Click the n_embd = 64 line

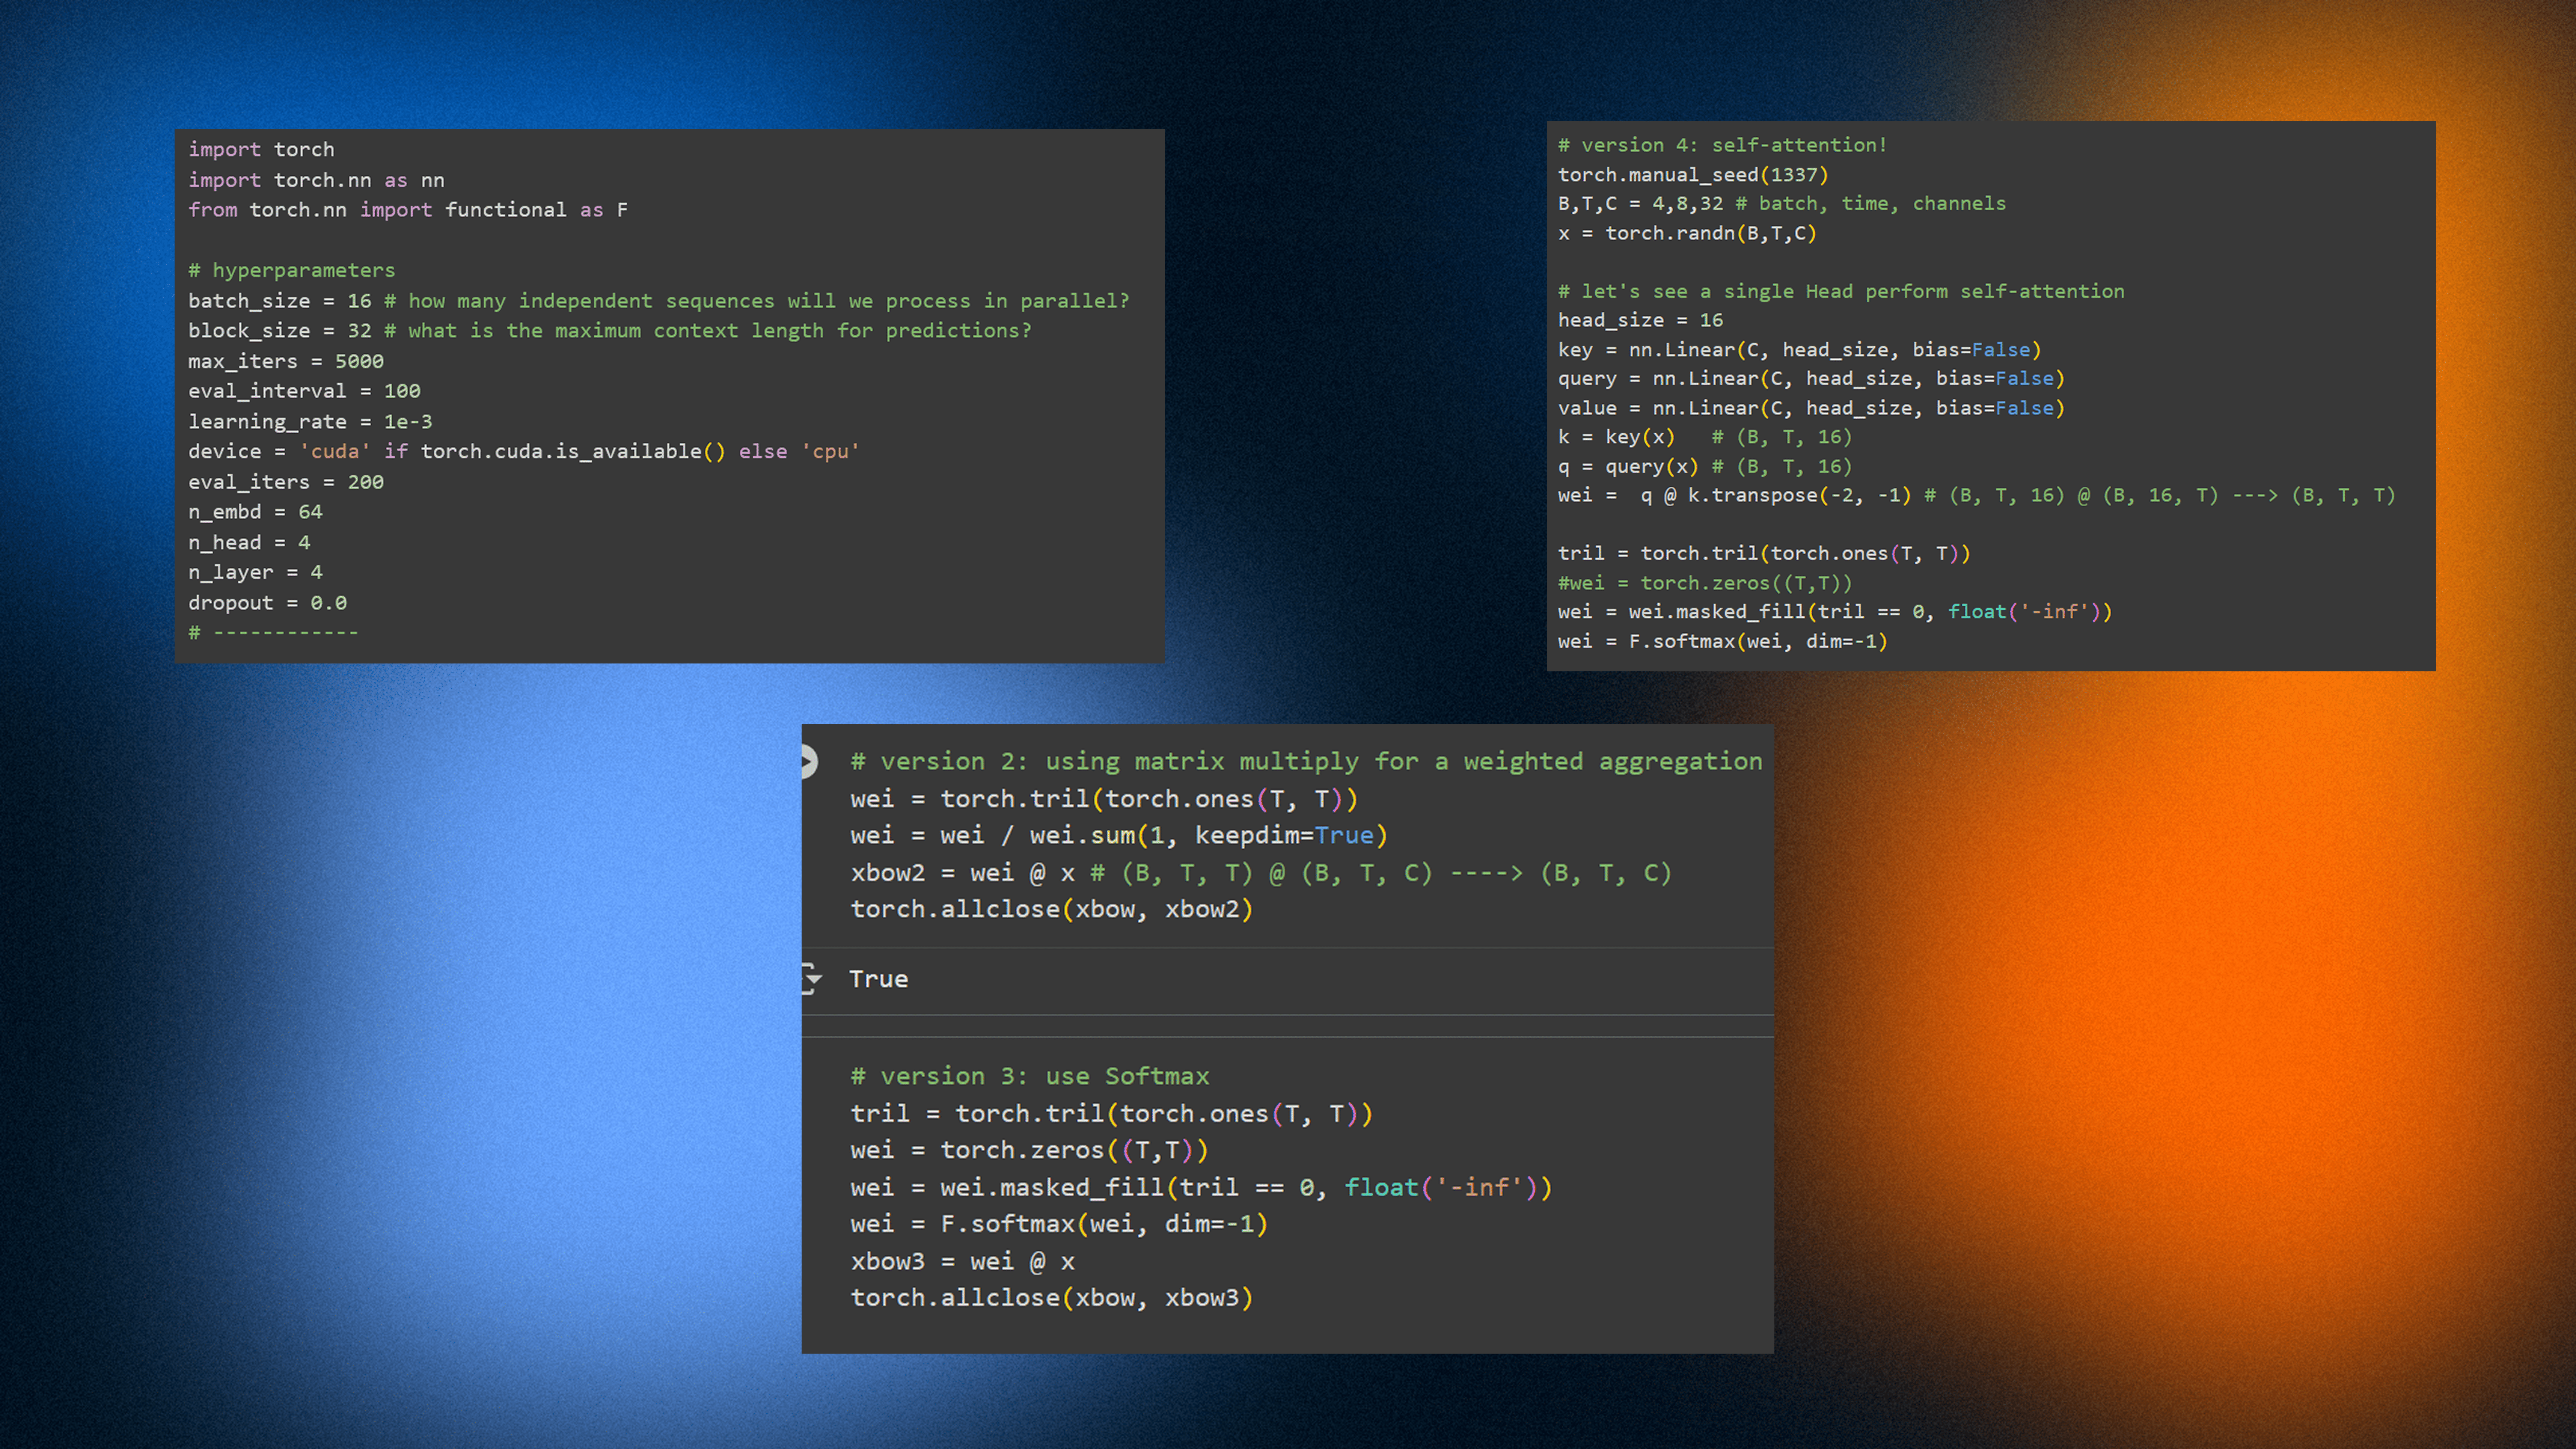[255, 512]
